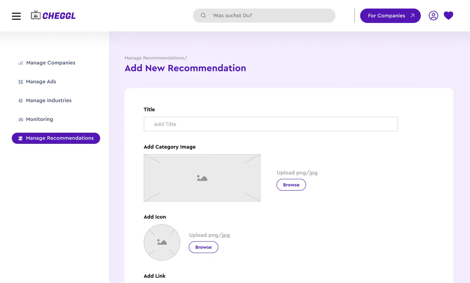470x283 pixels.
Task: Open favorites with the heart icon
Action: click(x=448, y=15)
